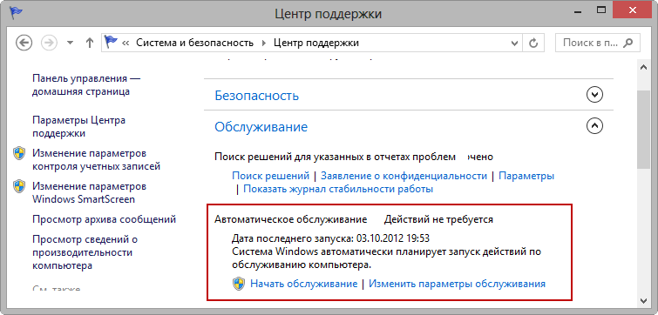Open 'Панель управления — домашняя страница'
Image resolution: width=658 pixels, height=315 pixels.
tap(86, 85)
